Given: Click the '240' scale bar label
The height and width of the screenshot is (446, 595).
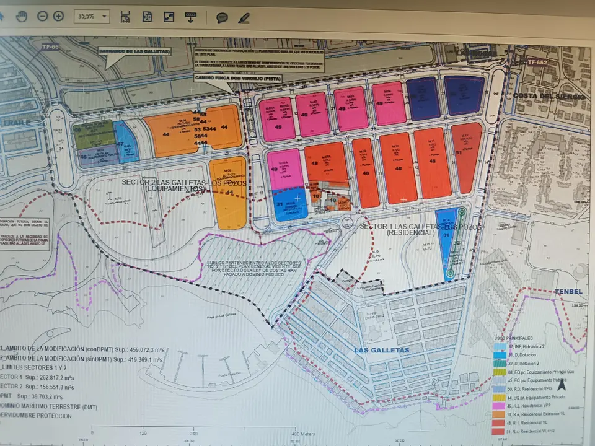Looking at the screenshot, I should pos(193,434).
